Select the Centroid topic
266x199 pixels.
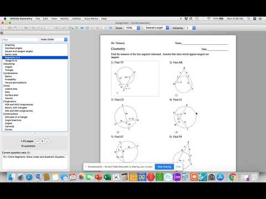[9, 127]
